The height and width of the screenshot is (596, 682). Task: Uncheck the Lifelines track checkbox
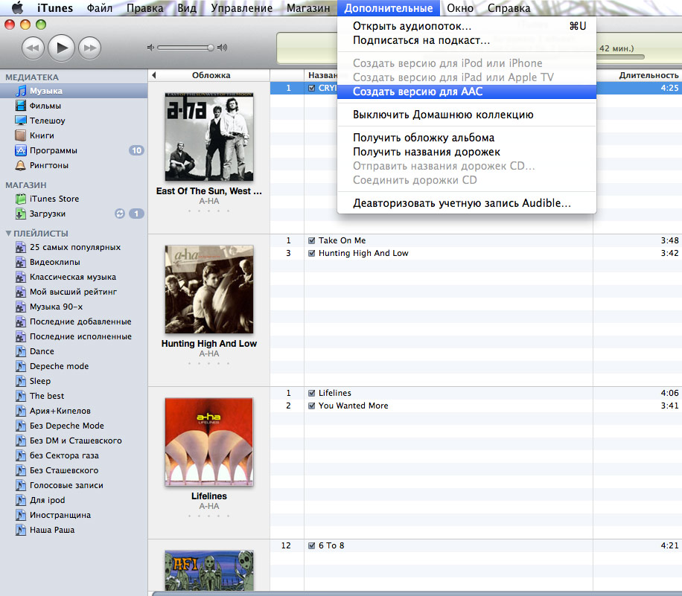pyautogui.click(x=311, y=393)
